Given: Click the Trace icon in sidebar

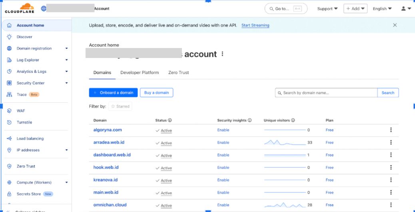Looking at the screenshot, I should tap(9, 95).
